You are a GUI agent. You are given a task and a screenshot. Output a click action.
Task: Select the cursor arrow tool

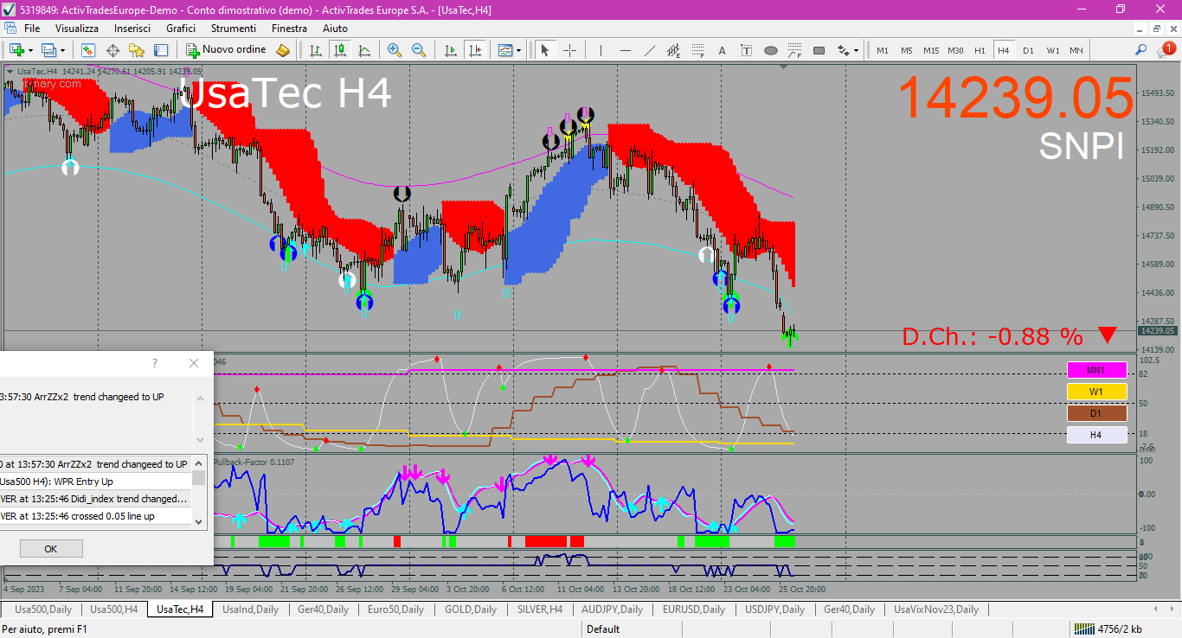pyautogui.click(x=545, y=50)
